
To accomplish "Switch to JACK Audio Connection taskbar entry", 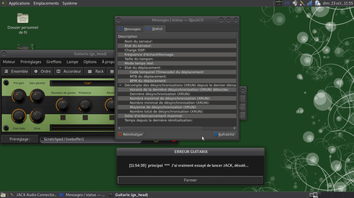I will tap(34, 195).
